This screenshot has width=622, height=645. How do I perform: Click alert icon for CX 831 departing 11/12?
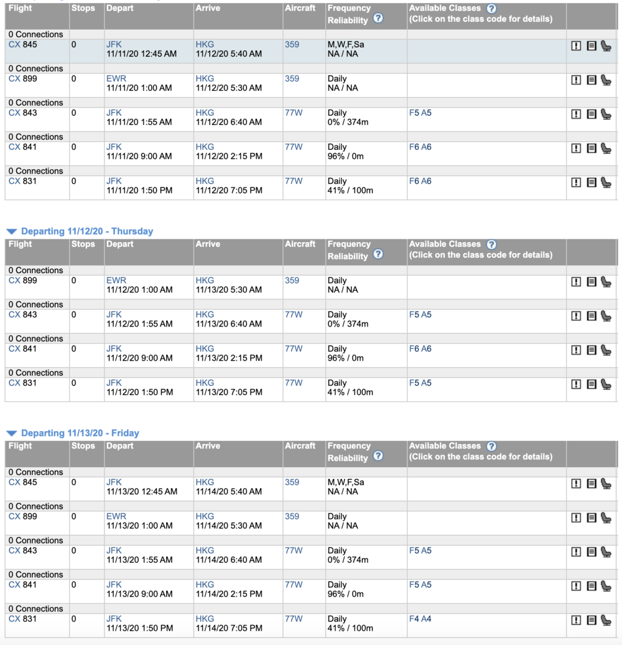[576, 384]
